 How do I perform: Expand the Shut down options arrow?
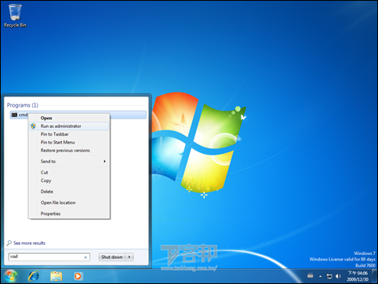129,257
